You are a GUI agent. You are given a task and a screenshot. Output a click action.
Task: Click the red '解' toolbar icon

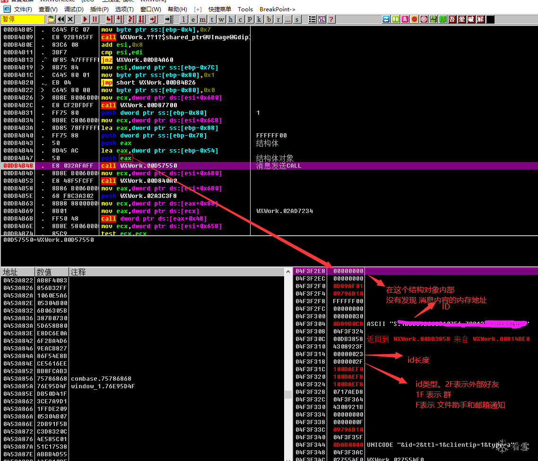pyautogui.click(x=481, y=19)
